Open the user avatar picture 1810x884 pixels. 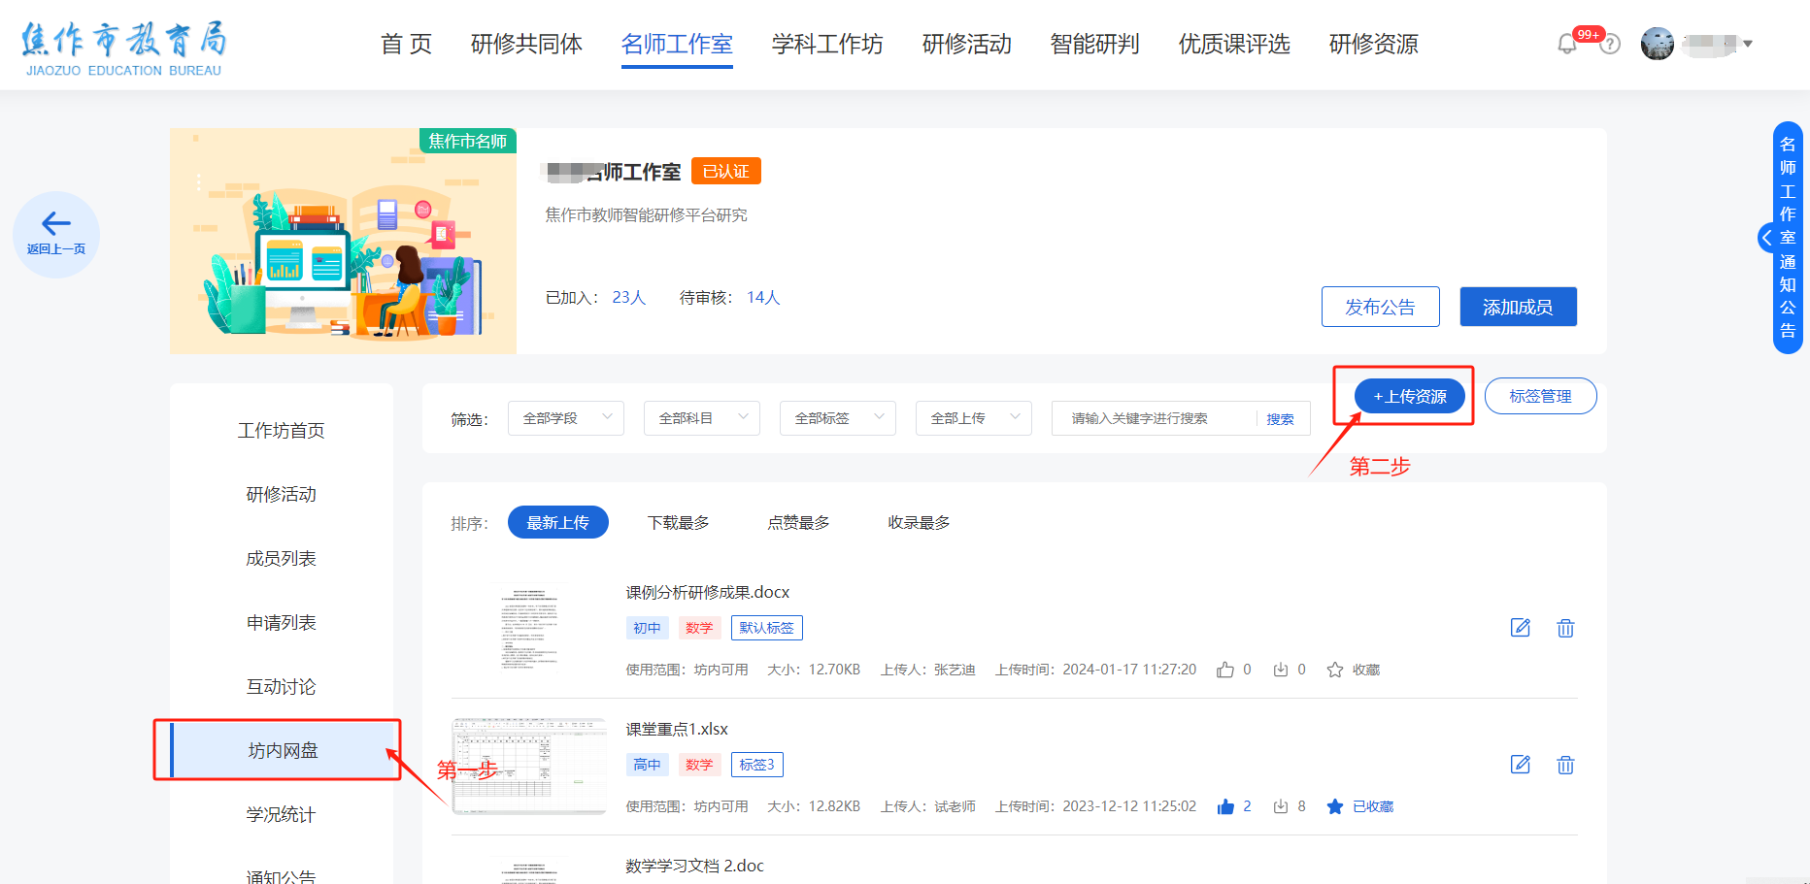[x=1658, y=44]
